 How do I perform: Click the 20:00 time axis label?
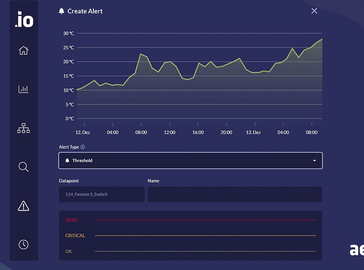point(226,132)
